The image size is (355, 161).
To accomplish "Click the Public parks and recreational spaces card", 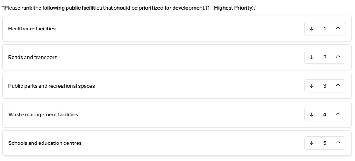I will [147, 86].
